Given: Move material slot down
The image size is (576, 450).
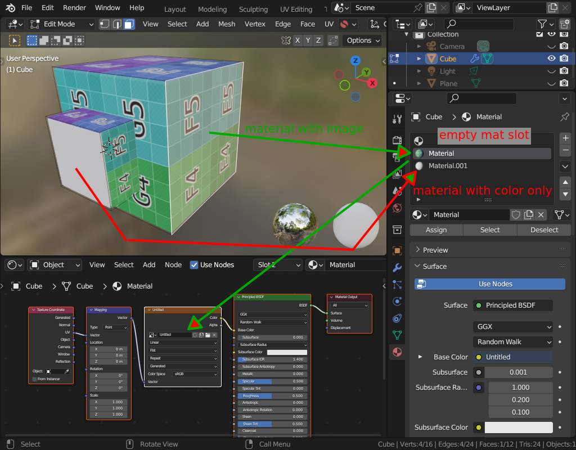Looking at the screenshot, I should [x=565, y=194].
